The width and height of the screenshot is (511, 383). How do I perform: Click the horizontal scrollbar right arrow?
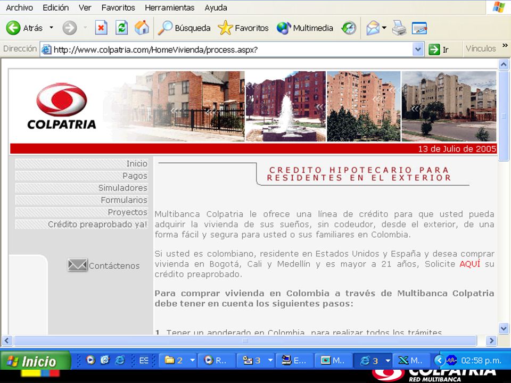coord(491,341)
